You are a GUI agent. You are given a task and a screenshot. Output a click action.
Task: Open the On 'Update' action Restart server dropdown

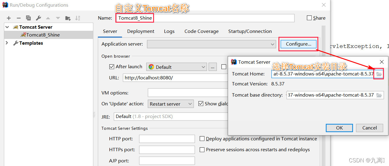pos(171,104)
